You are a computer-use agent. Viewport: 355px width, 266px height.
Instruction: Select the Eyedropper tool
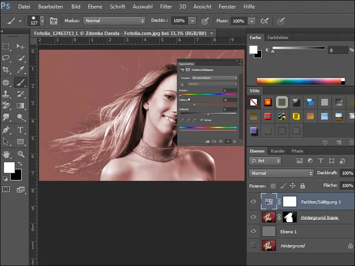20,70
